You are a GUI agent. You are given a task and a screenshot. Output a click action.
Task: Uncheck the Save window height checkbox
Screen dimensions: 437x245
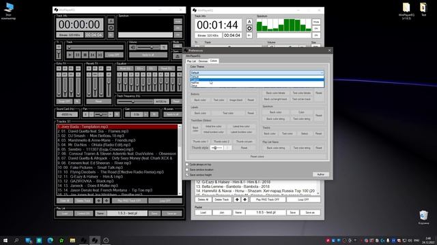point(187,175)
